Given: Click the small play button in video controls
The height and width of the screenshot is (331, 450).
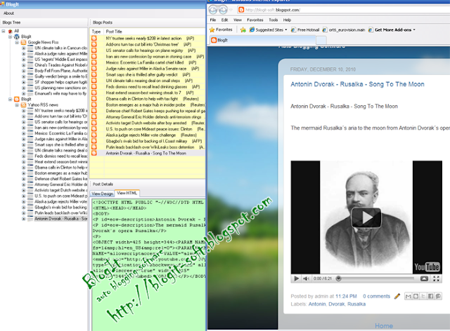Looking at the screenshot, I should click(296, 278).
